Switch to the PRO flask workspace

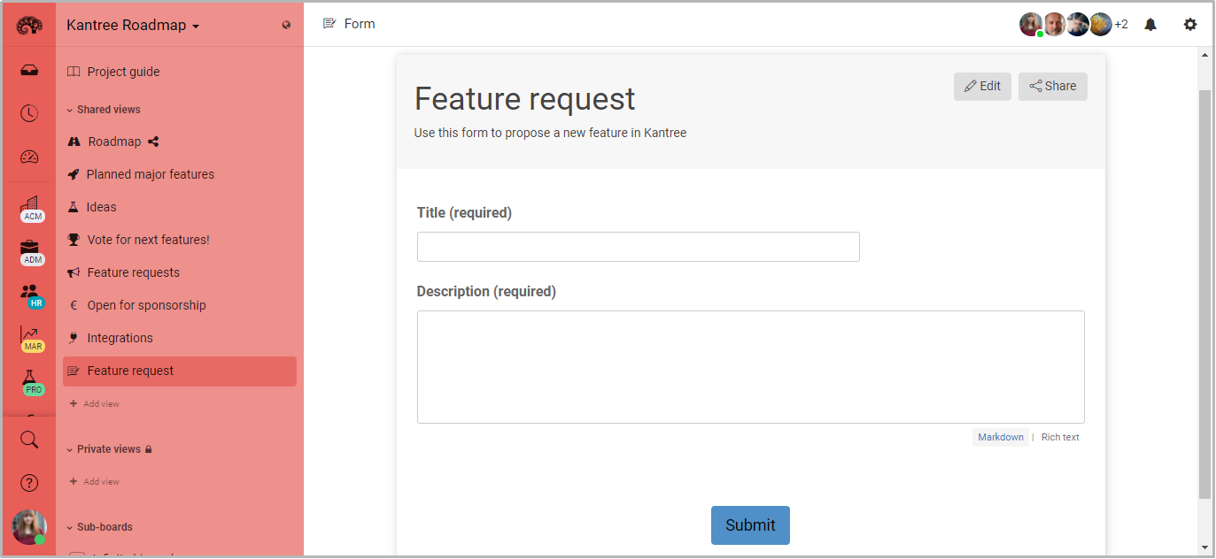31,382
